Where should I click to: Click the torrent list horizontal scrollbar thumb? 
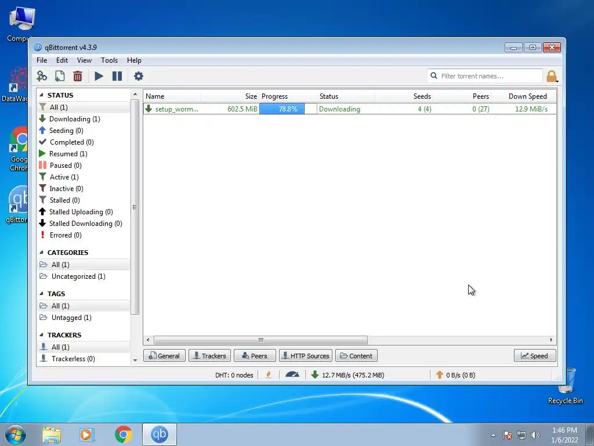[x=260, y=340]
